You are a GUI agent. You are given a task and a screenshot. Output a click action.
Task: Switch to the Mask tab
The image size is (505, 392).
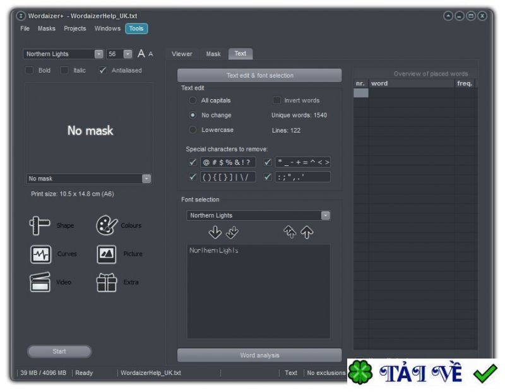(213, 54)
